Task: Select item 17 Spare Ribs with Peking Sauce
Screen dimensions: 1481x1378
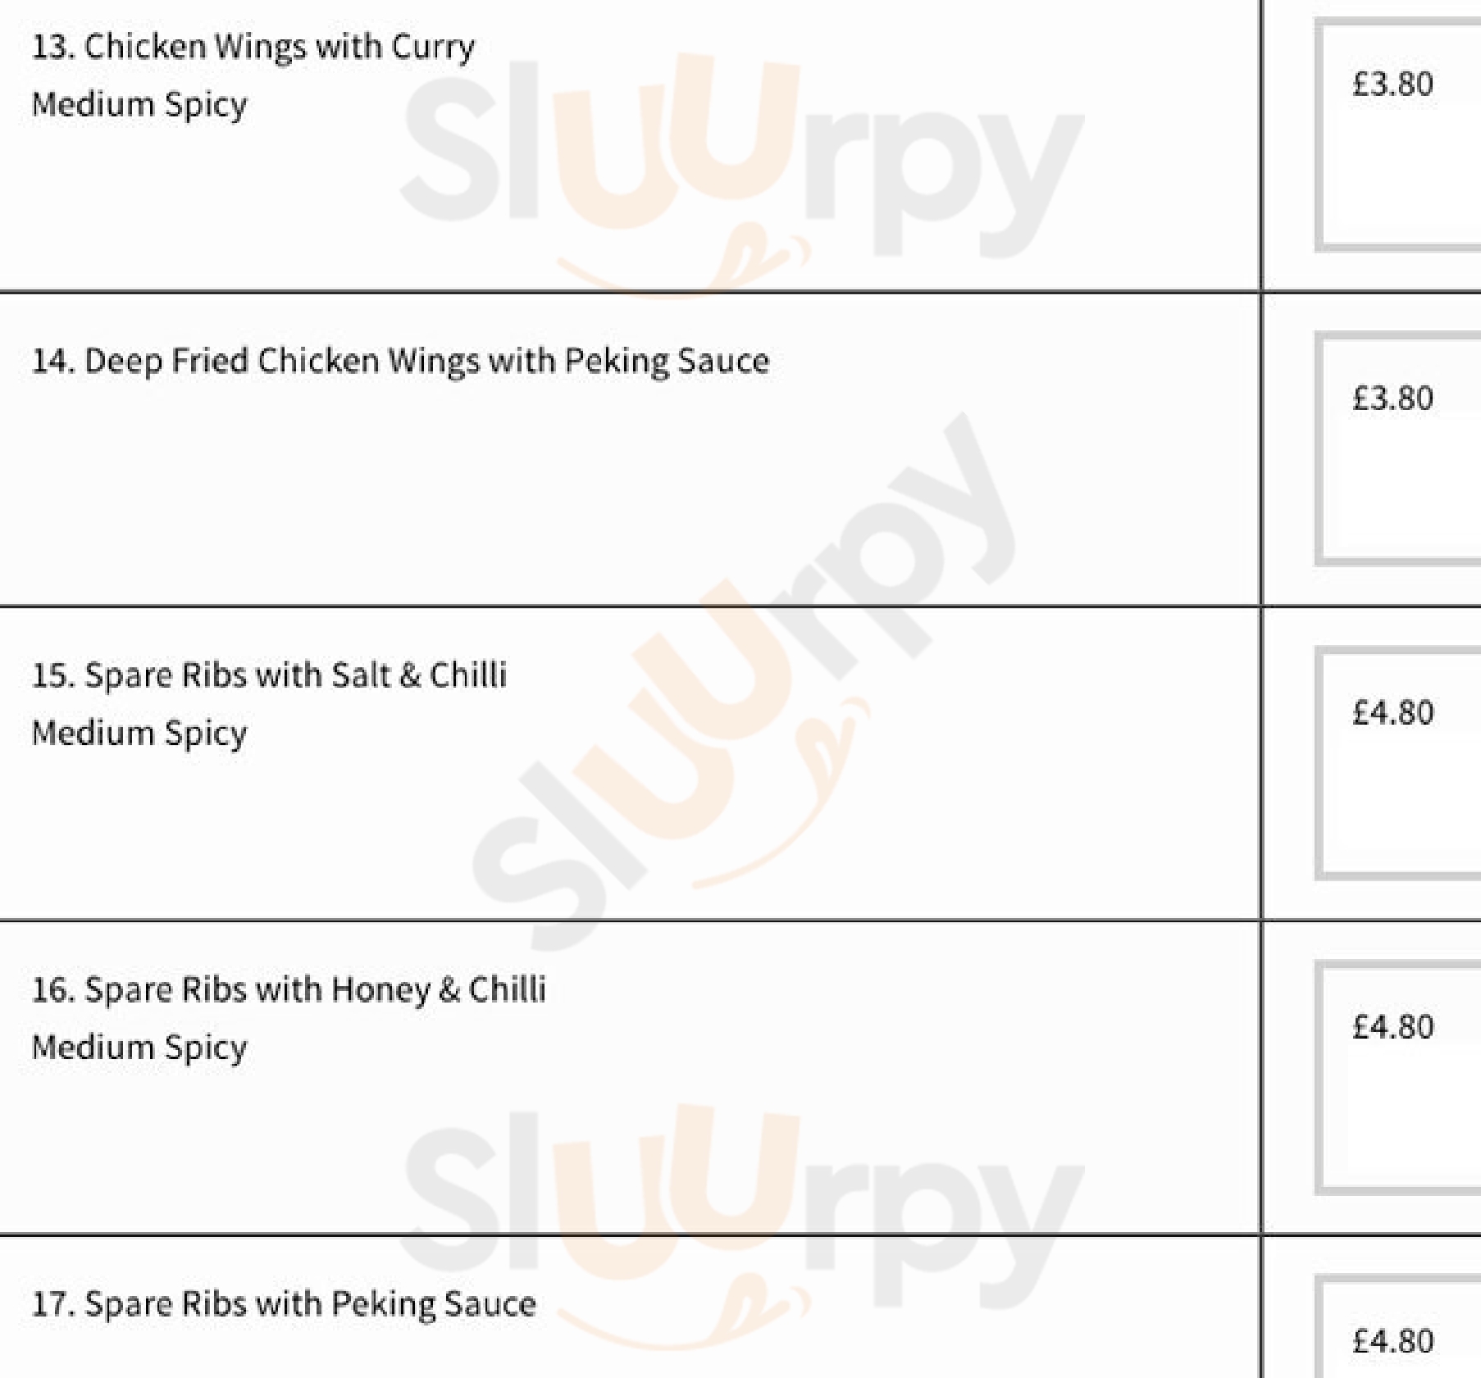Action: 284,1304
